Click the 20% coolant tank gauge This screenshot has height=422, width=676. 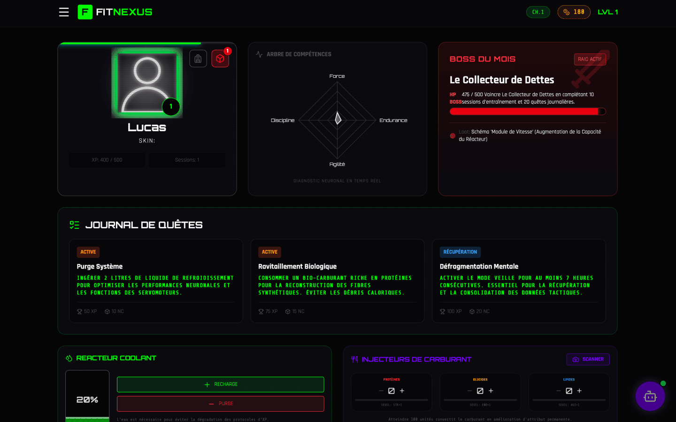pos(87,396)
